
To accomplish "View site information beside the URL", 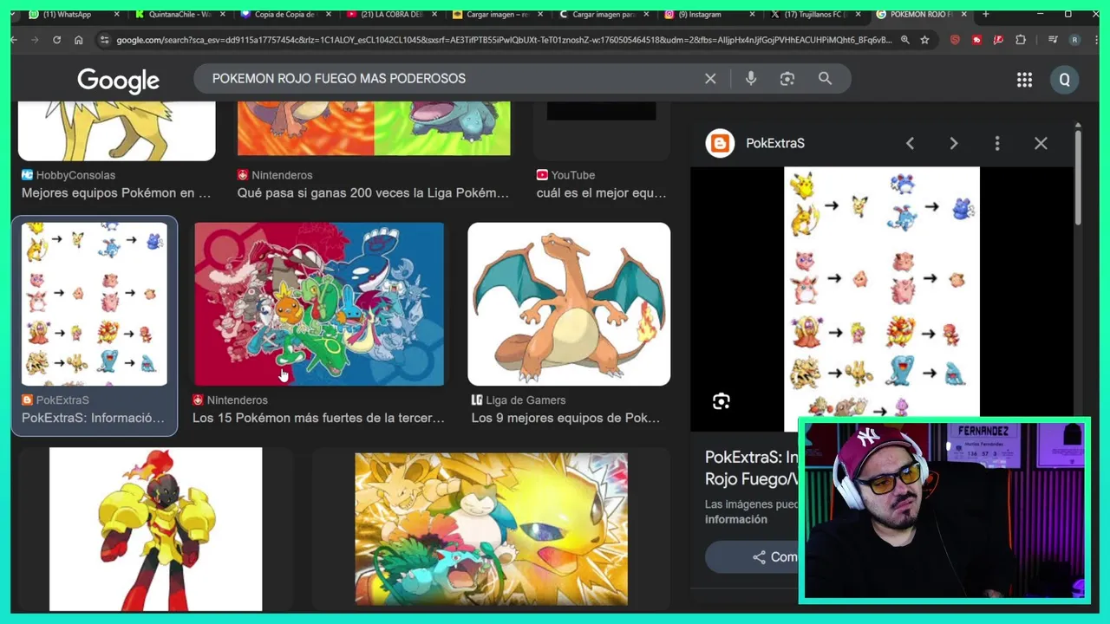I will click(104, 40).
